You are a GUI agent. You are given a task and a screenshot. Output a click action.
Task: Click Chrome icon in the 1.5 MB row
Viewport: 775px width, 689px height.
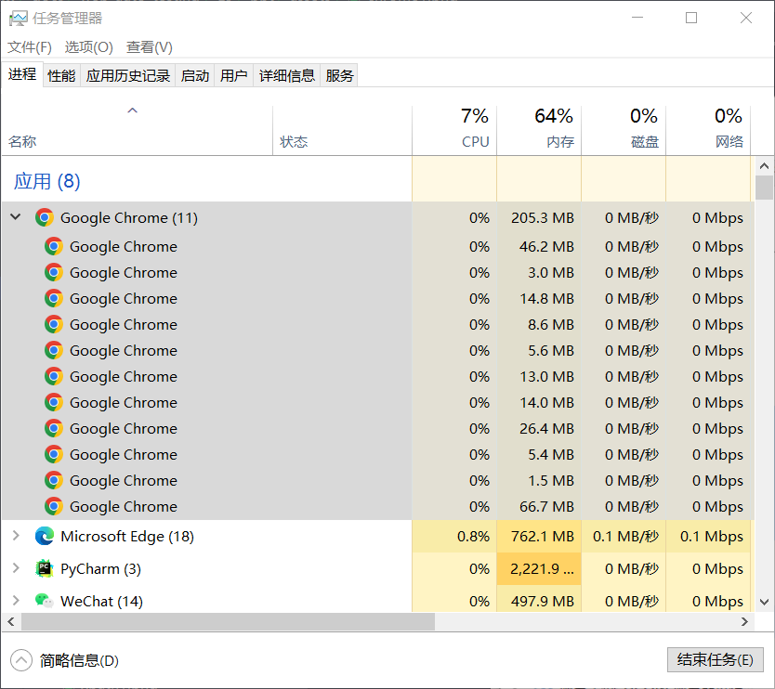[53, 480]
